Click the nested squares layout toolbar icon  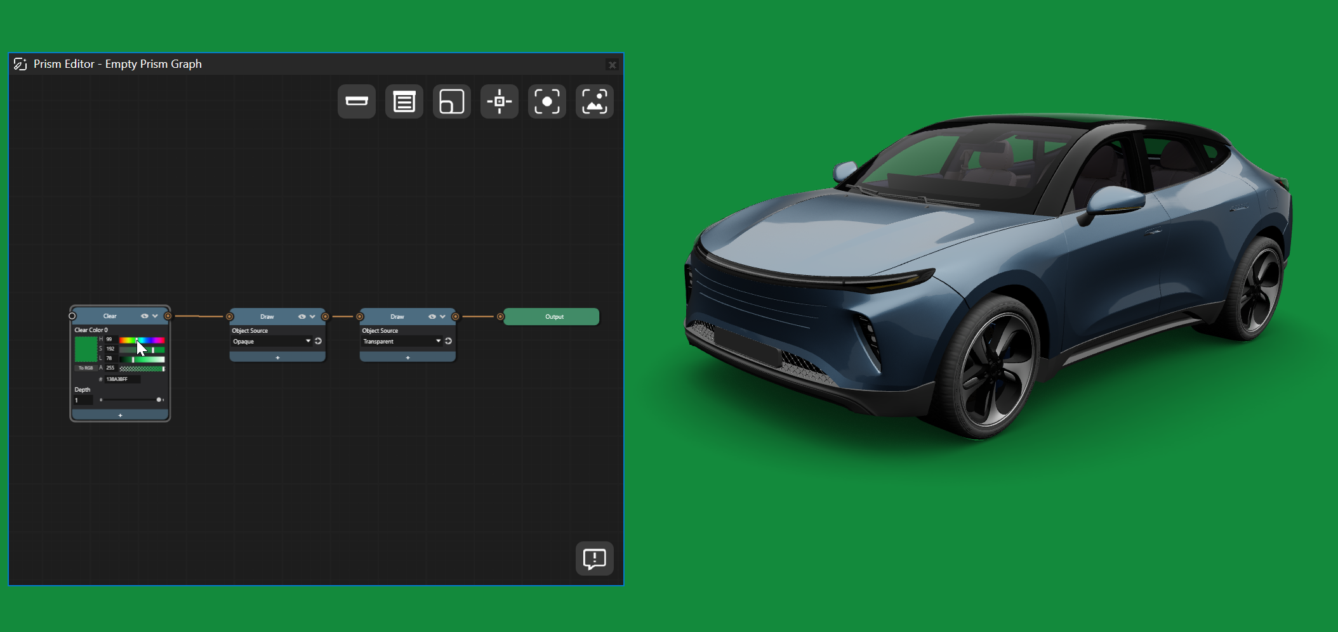tap(452, 101)
